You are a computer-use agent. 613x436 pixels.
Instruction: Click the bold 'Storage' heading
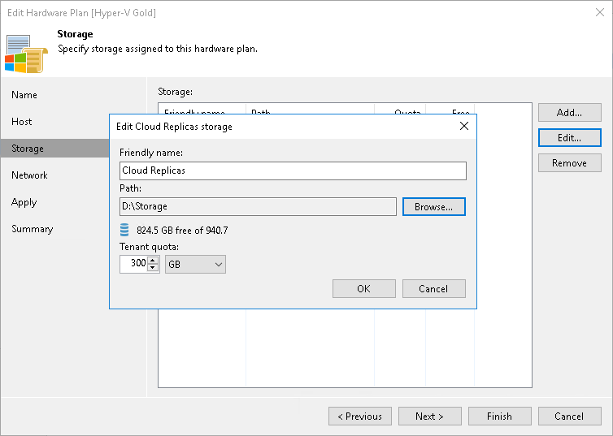[75, 34]
